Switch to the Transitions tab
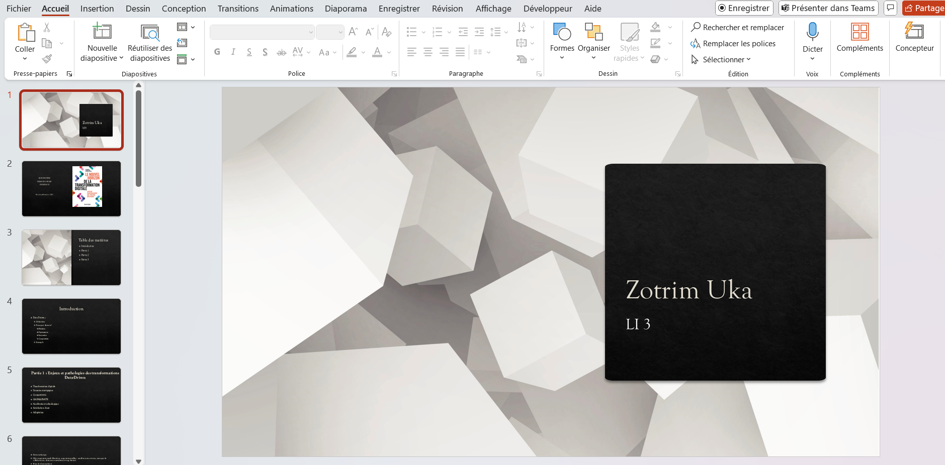945x465 pixels. click(x=238, y=9)
